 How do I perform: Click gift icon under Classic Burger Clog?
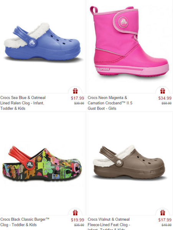(75, 213)
